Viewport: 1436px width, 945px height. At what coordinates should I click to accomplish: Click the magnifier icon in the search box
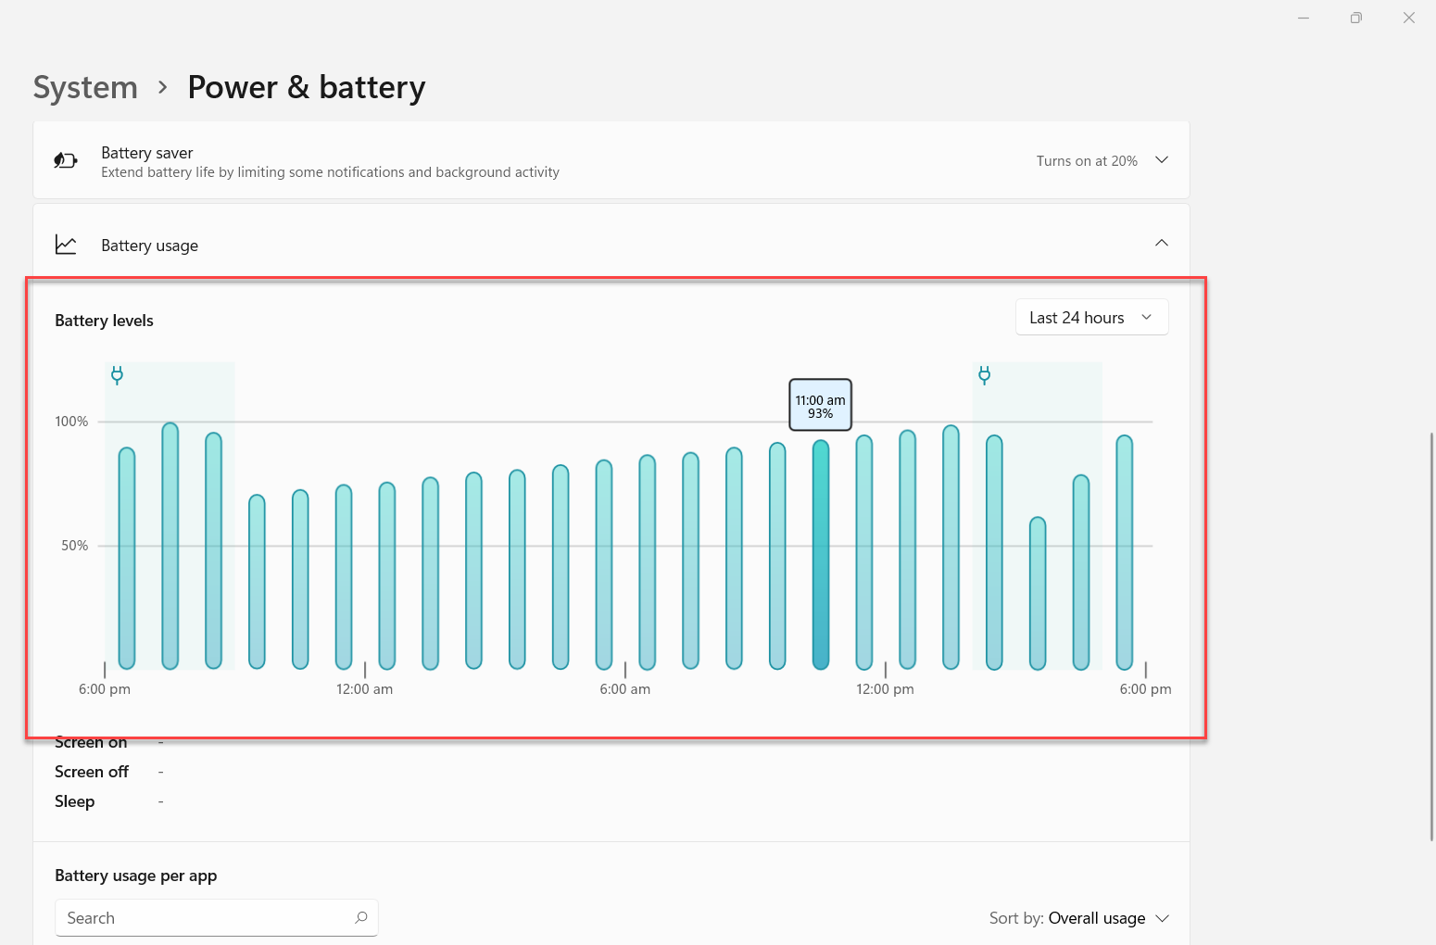[x=360, y=917]
